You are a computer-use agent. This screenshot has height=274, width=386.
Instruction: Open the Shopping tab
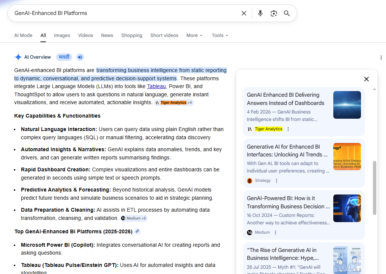132,35
